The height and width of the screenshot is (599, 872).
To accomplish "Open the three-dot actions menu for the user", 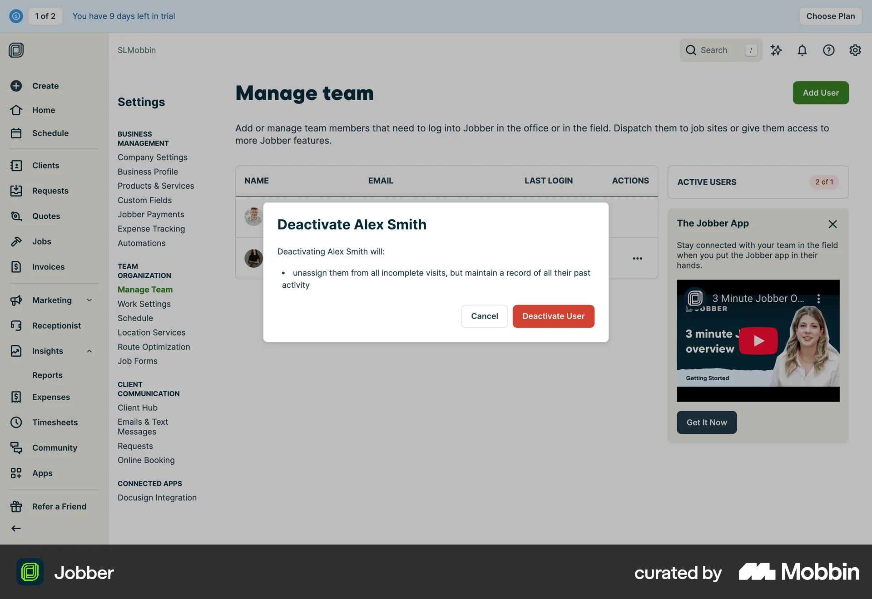I will pyautogui.click(x=637, y=258).
